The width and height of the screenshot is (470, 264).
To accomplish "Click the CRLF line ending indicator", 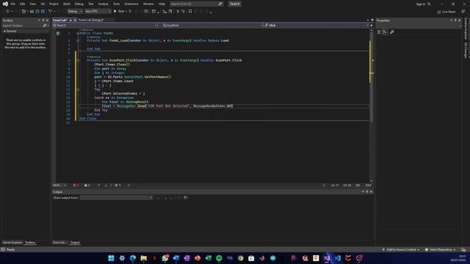I will coord(368,186).
